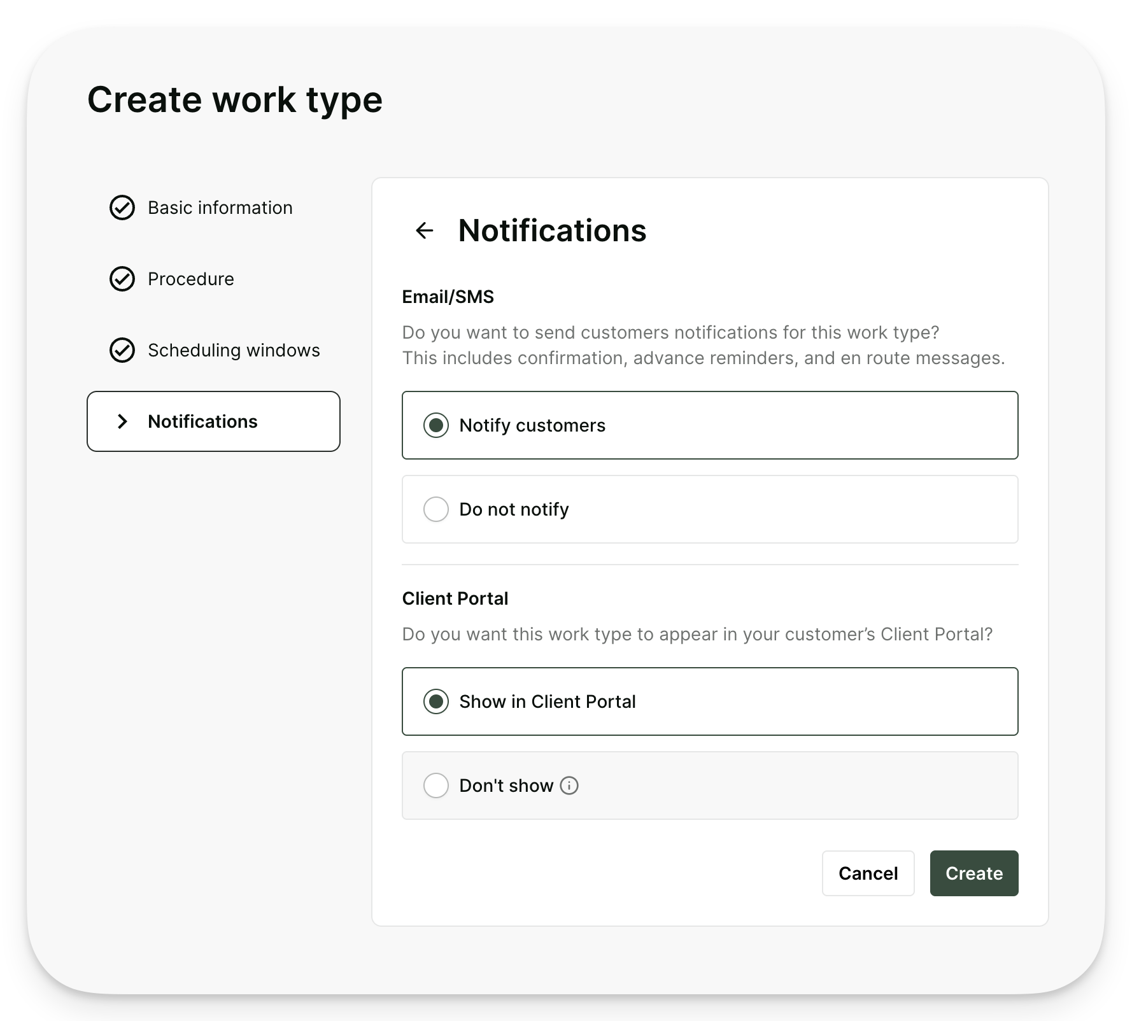
Task: Click the Procedure step checkmark icon
Action: pos(122,279)
